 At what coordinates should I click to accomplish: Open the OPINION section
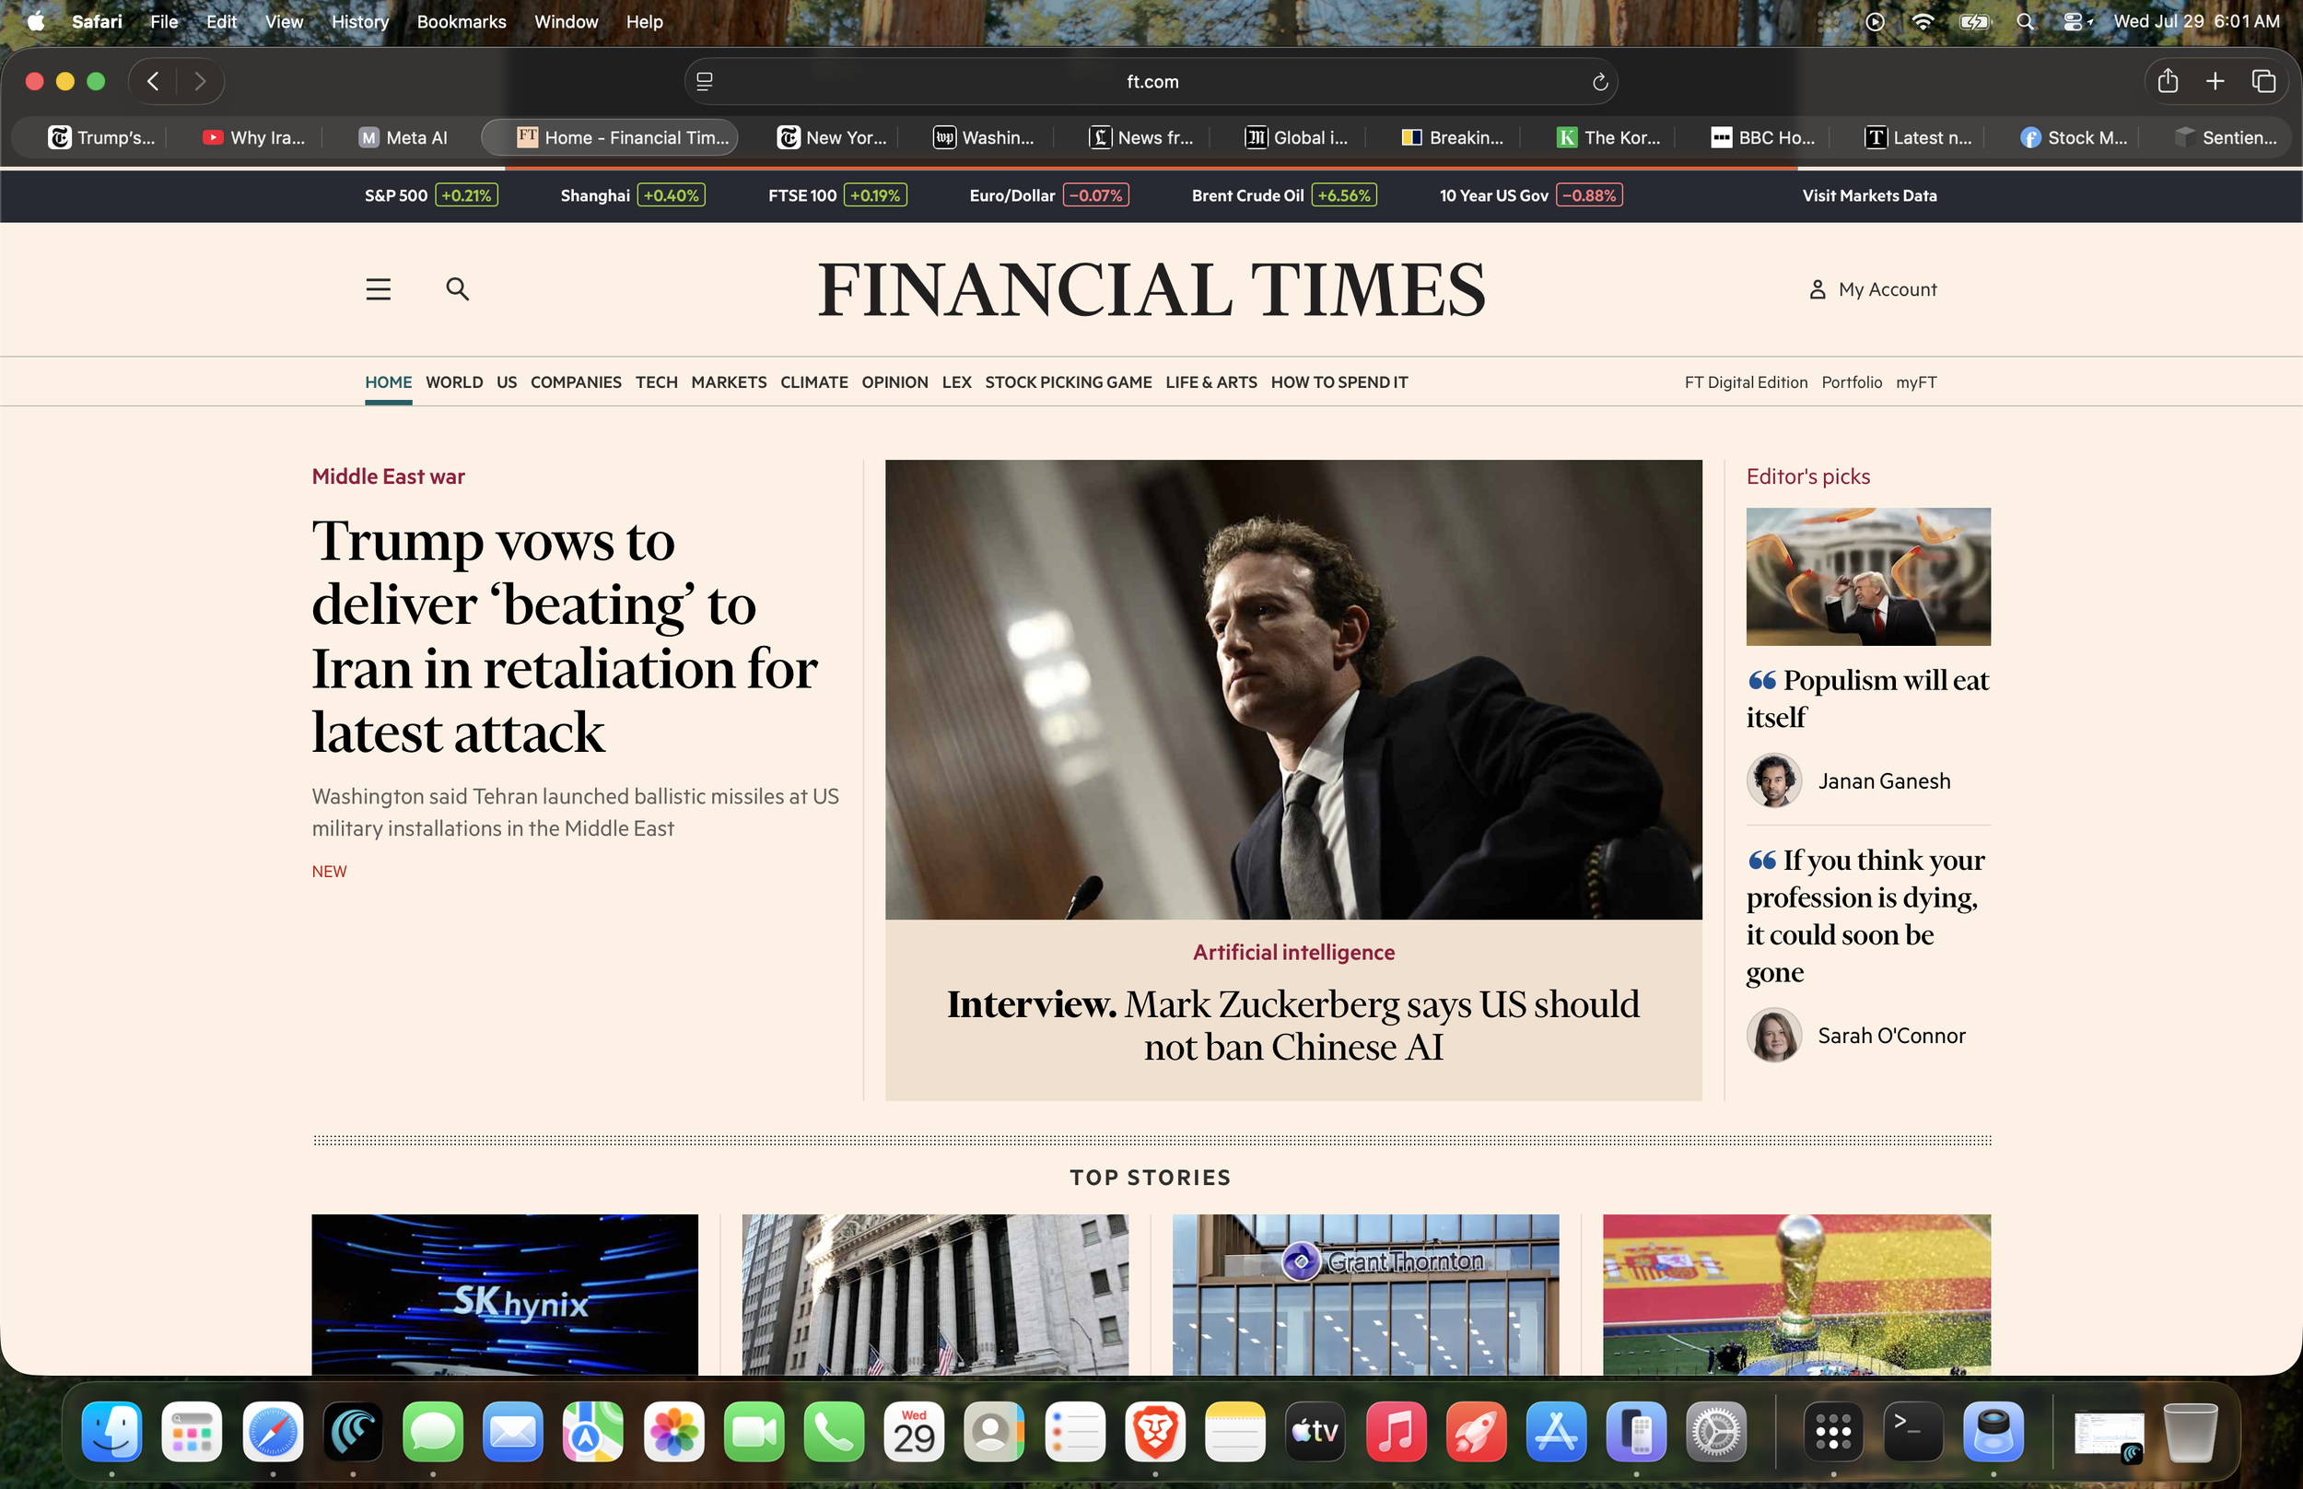pos(894,381)
